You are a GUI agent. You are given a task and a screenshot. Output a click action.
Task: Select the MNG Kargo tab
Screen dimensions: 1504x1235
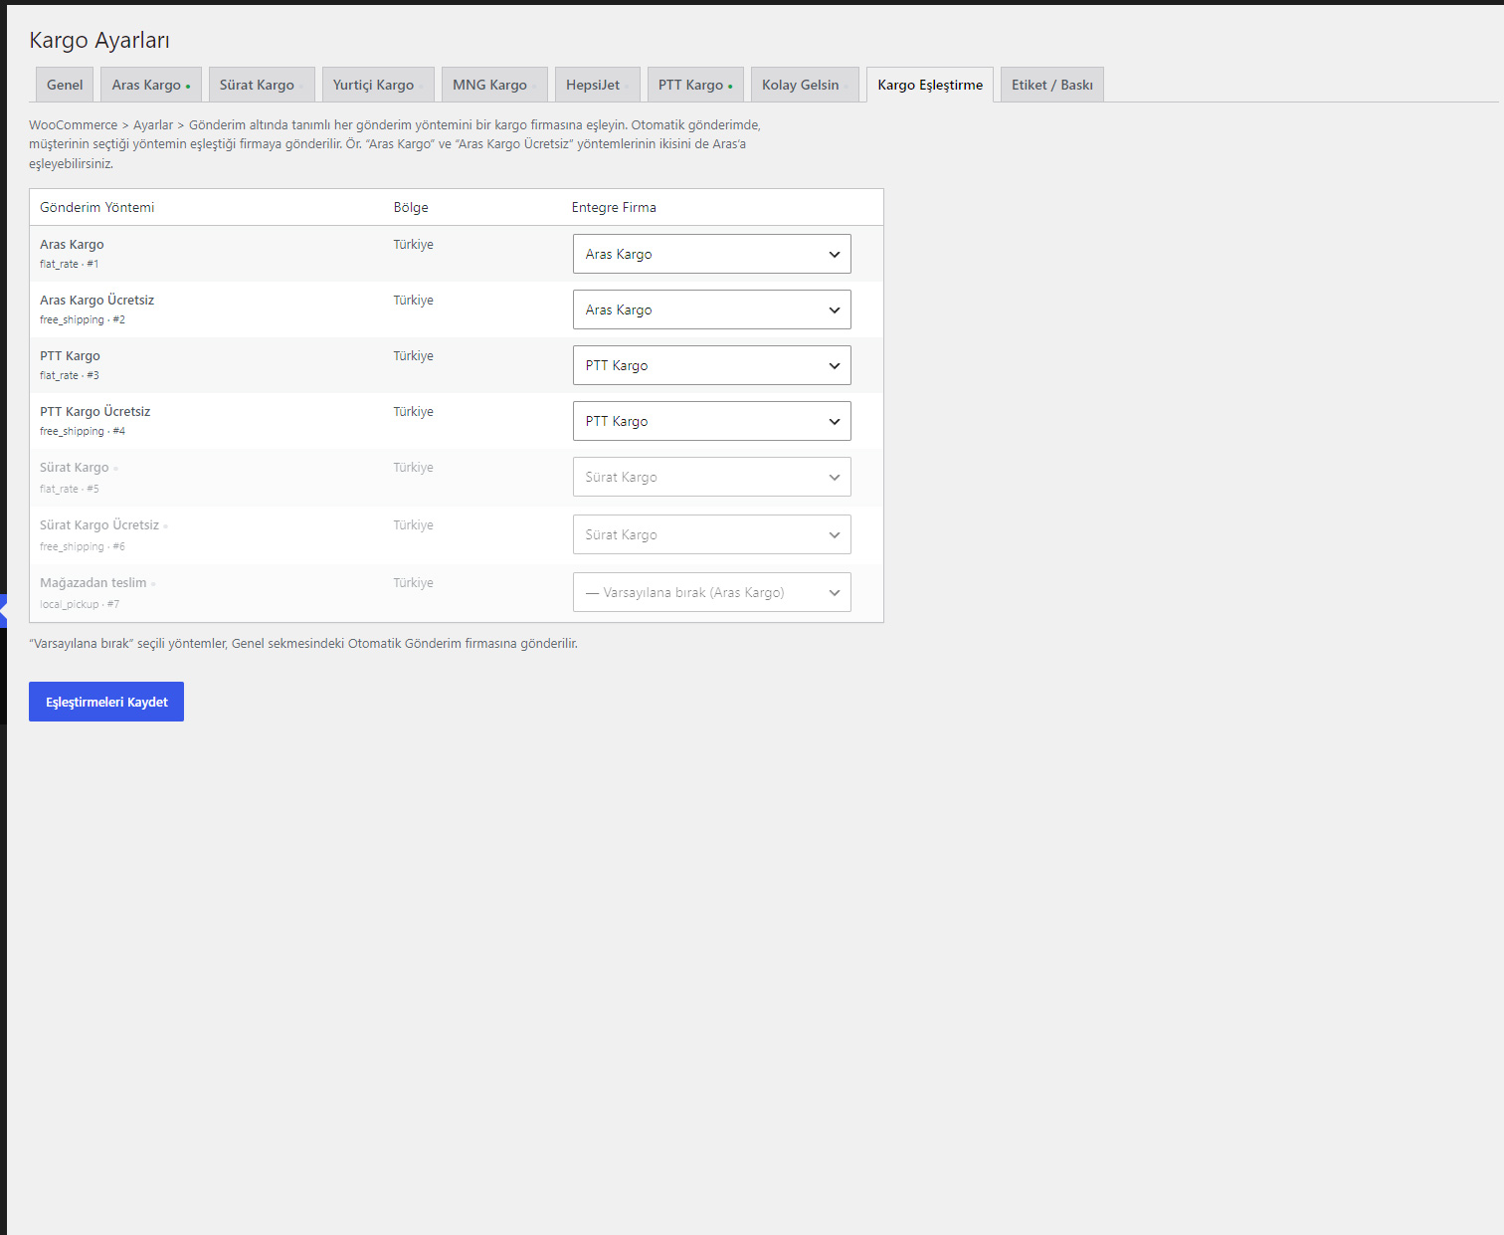(x=494, y=85)
